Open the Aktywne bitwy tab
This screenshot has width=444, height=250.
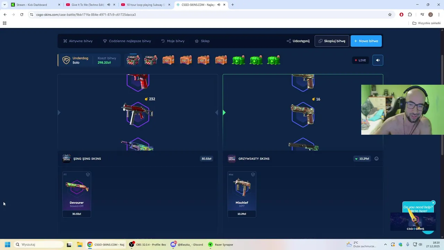point(78,41)
